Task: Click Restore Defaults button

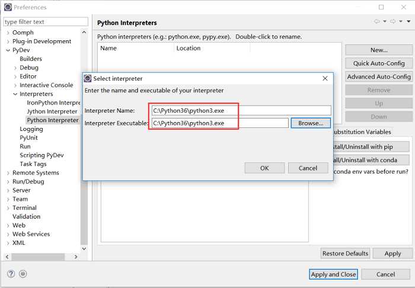Action: coord(345,254)
